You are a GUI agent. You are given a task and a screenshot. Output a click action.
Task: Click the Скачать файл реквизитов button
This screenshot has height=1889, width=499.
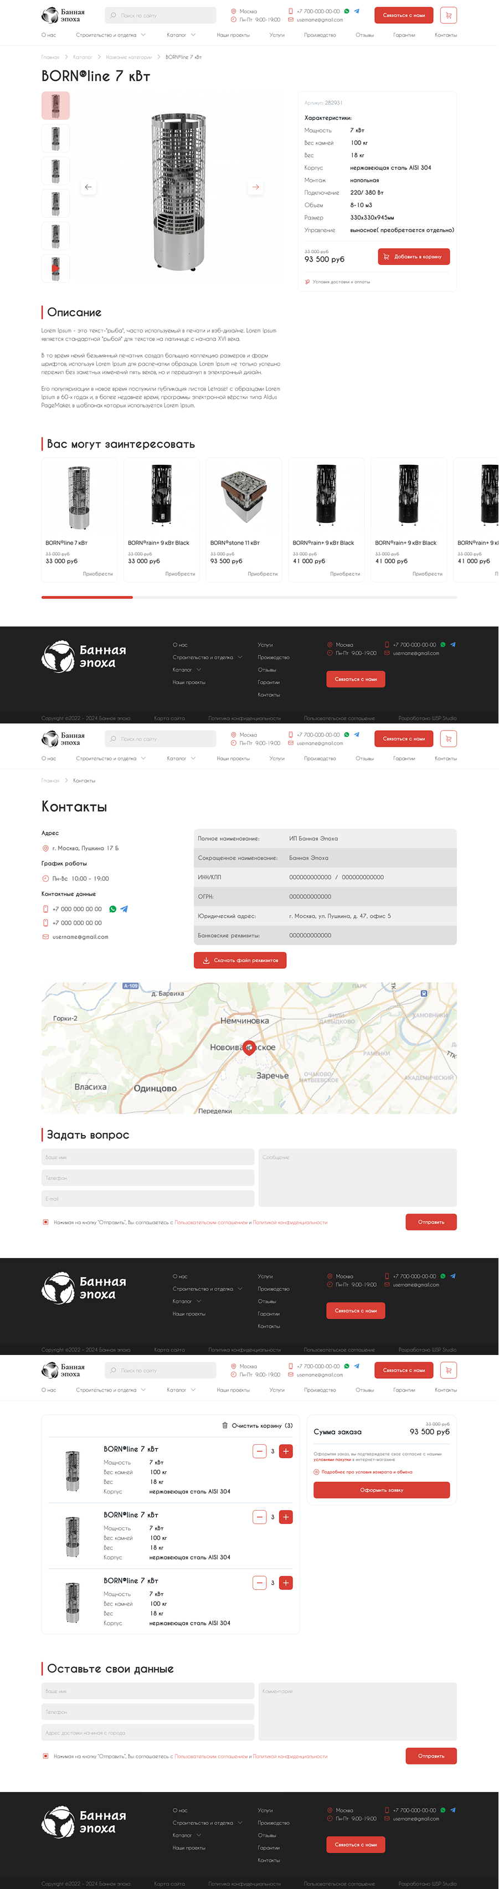click(x=240, y=960)
